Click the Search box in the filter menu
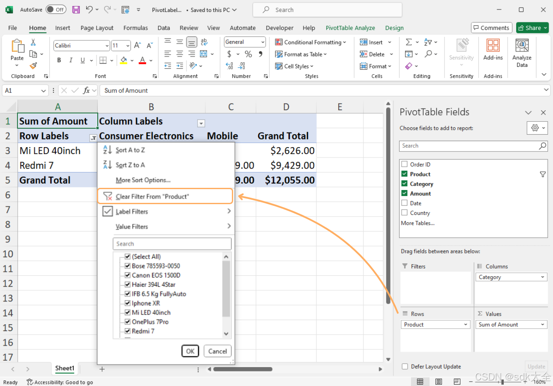This screenshot has height=386, width=553. 171,243
